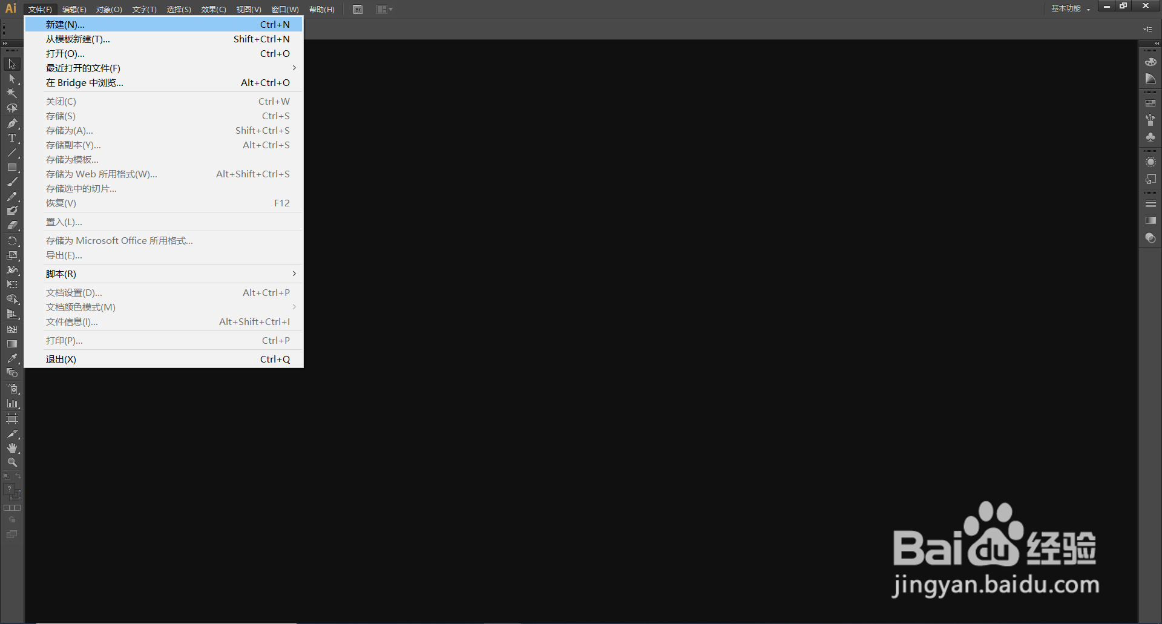
Task: Open the 窗口(W) menu
Action: coord(285,10)
